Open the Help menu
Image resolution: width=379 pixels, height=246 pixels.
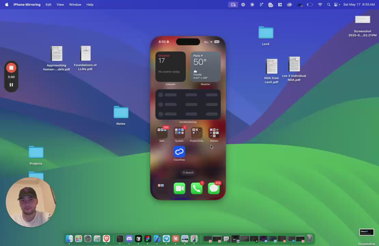pyautogui.click(x=90, y=4)
